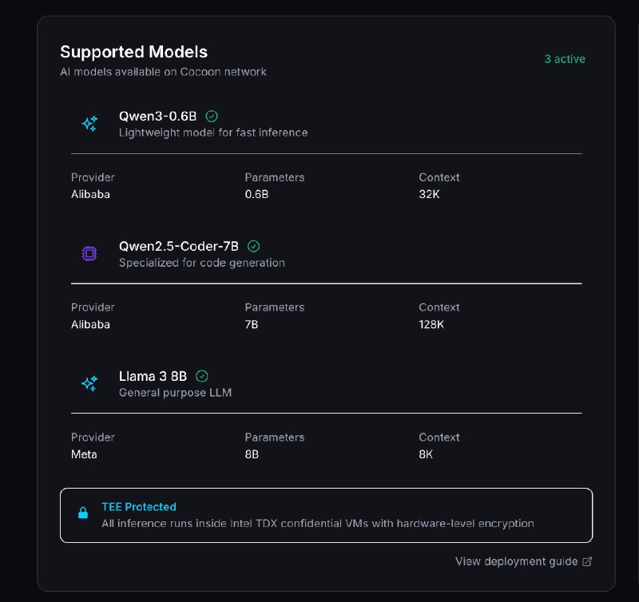
Task: Click the TEE Protected heading
Action: pyautogui.click(x=139, y=506)
